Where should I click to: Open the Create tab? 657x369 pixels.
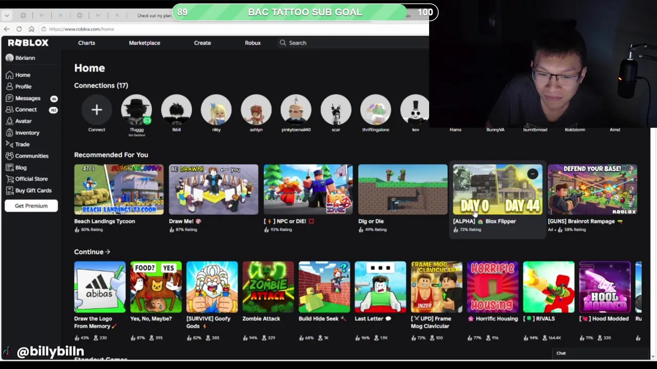coord(202,43)
